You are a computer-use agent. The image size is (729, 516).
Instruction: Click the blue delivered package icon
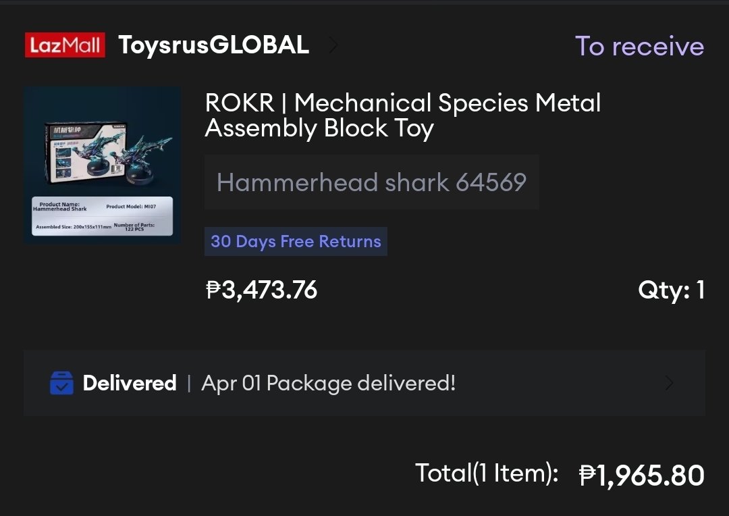[61, 384]
